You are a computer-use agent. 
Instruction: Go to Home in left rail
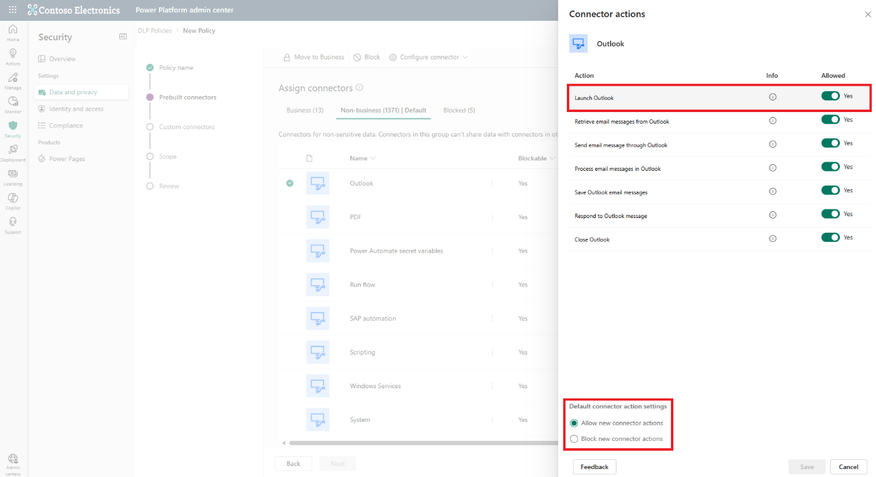click(x=13, y=33)
